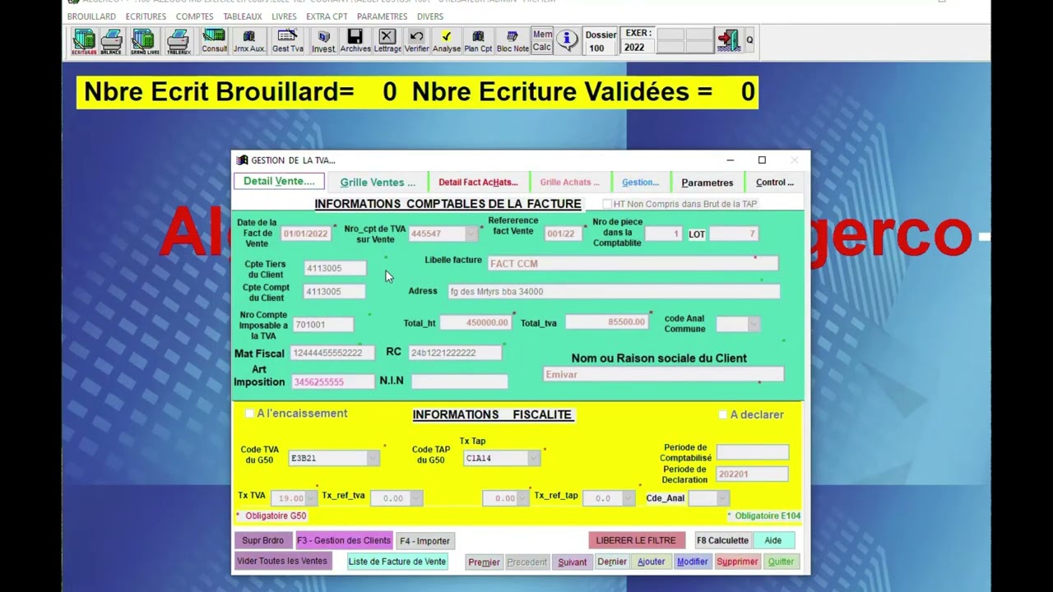Open Jrnx Aux. toolbar icon
Viewport: 1053px width, 592px height.
(249, 41)
